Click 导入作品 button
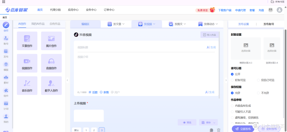The image size is (287, 132). pos(210,35)
